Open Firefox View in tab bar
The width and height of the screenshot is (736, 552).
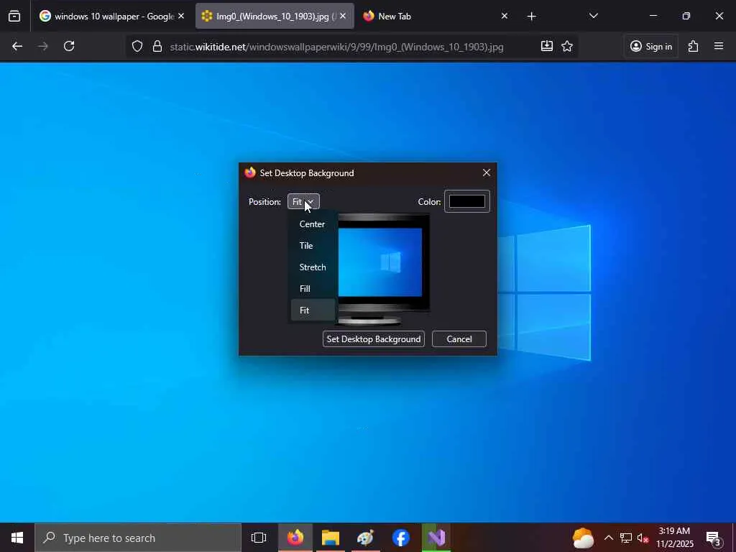pyautogui.click(x=14, y=16)
